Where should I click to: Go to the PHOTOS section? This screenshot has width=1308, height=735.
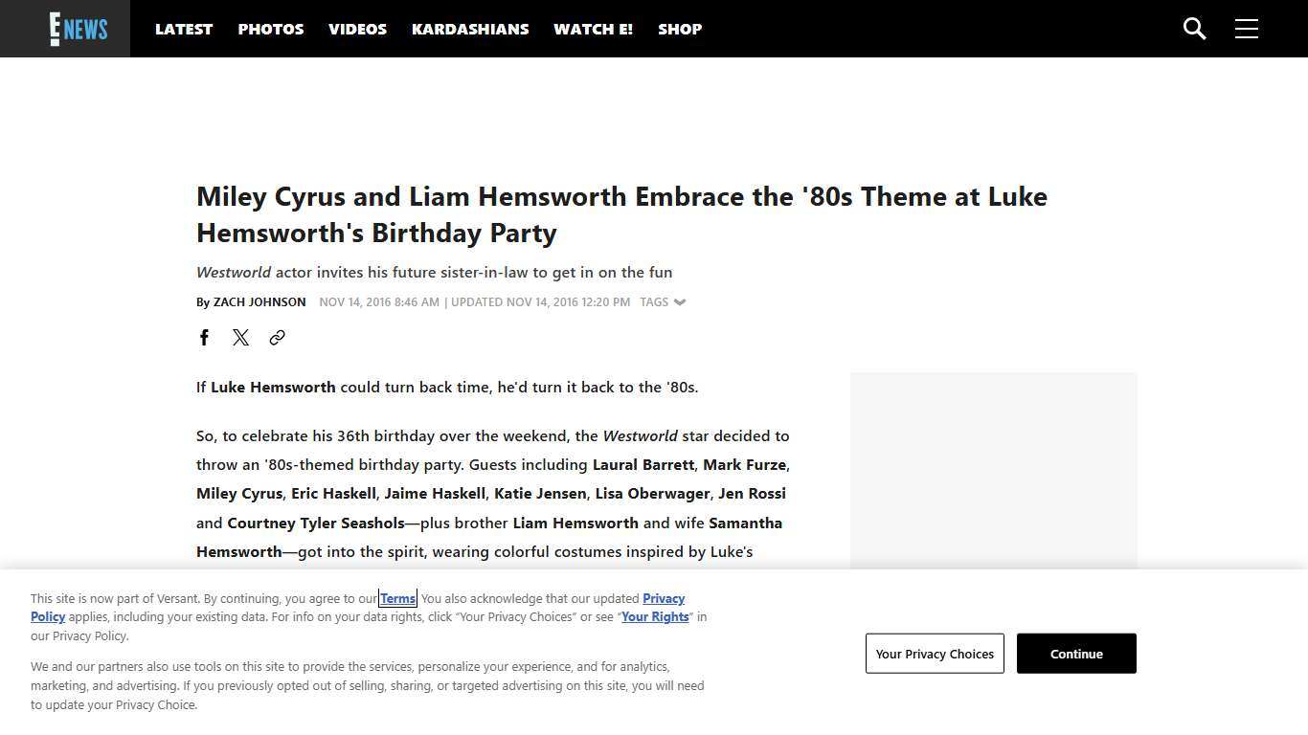[x=271, y=29]
